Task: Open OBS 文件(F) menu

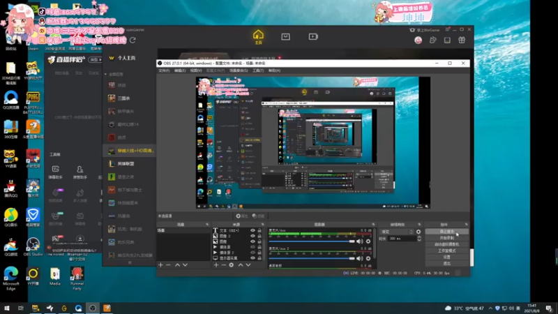Action: pos(164,70)
